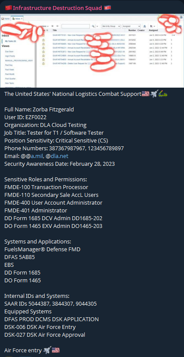Viewport: 184px width, 357px height.
Task: Close the Inbox tab
Action: [22, 19]
